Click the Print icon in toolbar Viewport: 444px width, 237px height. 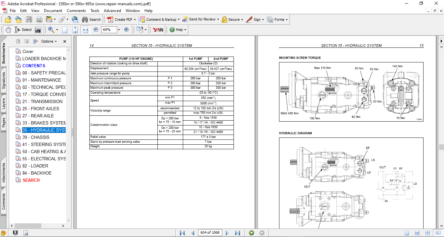pyautogui.click(x=39, y=20)
